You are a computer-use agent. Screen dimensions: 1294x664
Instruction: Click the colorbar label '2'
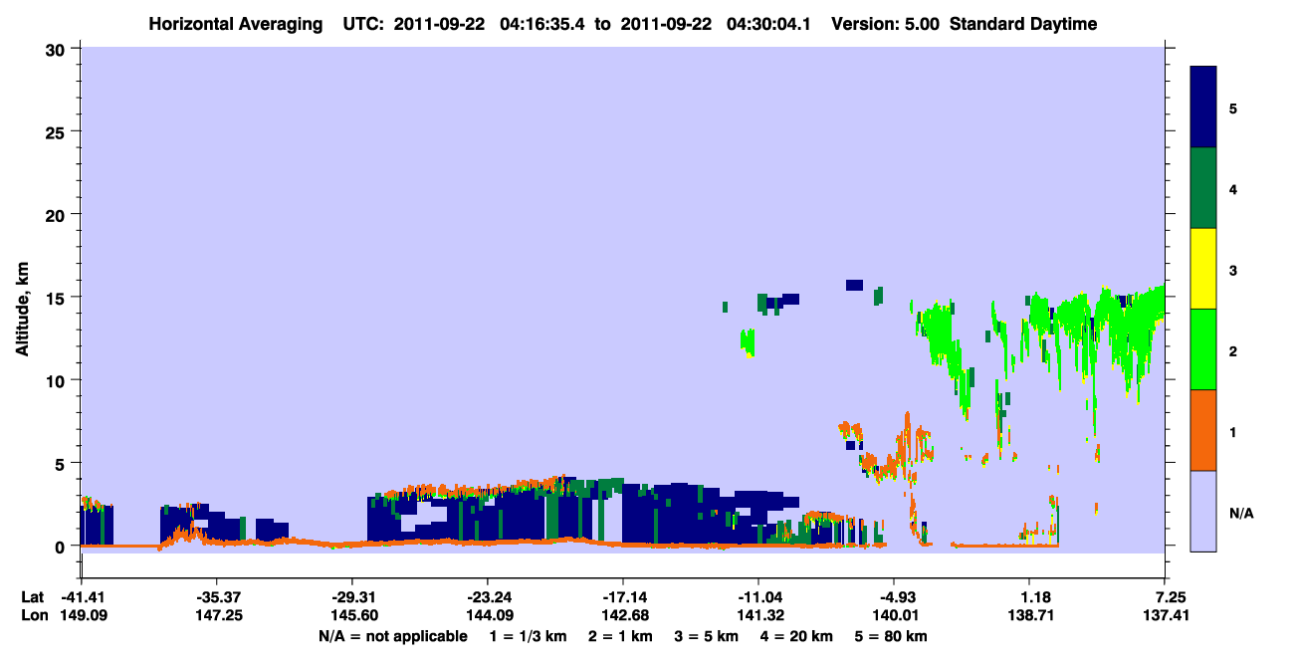[x=1233, y=352]
